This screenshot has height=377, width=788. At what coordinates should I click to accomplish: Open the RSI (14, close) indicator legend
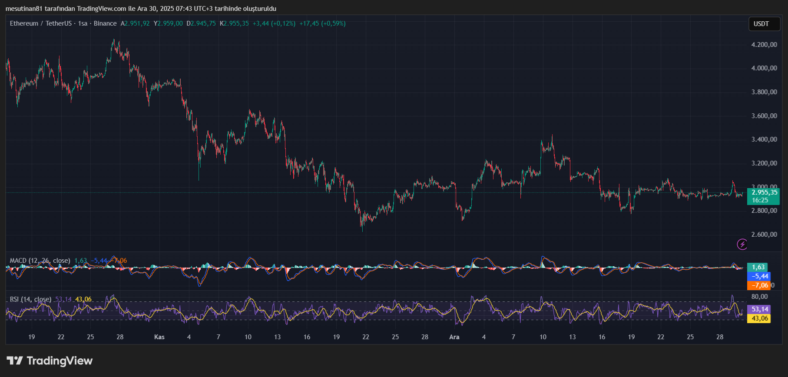coord(30,299)
